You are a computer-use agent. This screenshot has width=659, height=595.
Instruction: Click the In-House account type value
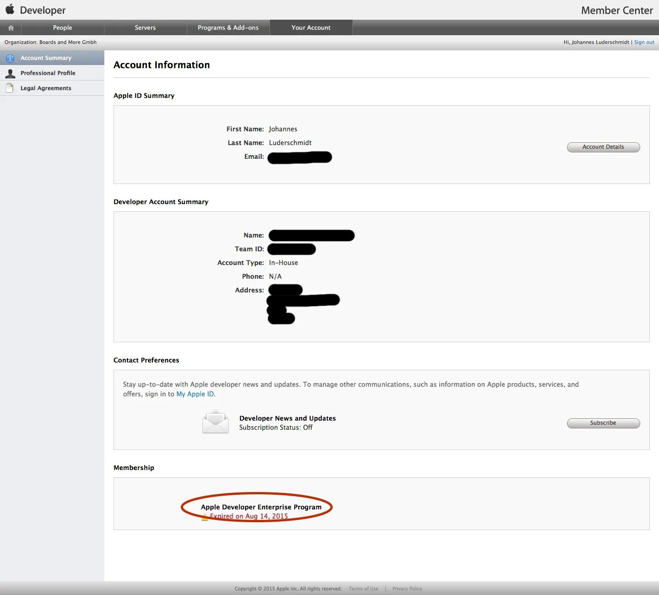pyautogui.click(x=283, y=263)
